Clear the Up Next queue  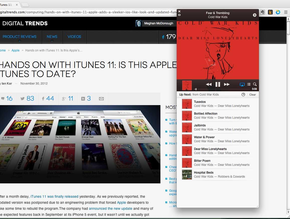coord(252,95)
